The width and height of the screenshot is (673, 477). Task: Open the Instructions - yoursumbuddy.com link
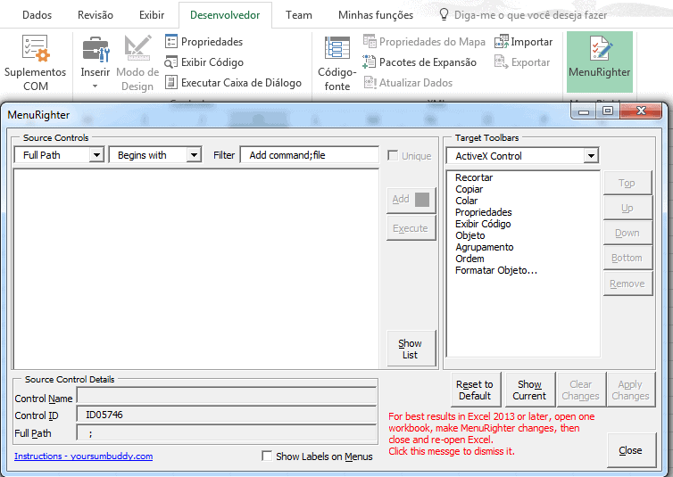[x=83, y=456]
